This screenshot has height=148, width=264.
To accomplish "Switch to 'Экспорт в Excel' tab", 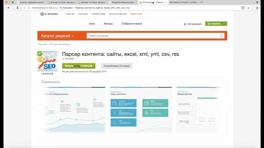I will (x=61, y=2).
